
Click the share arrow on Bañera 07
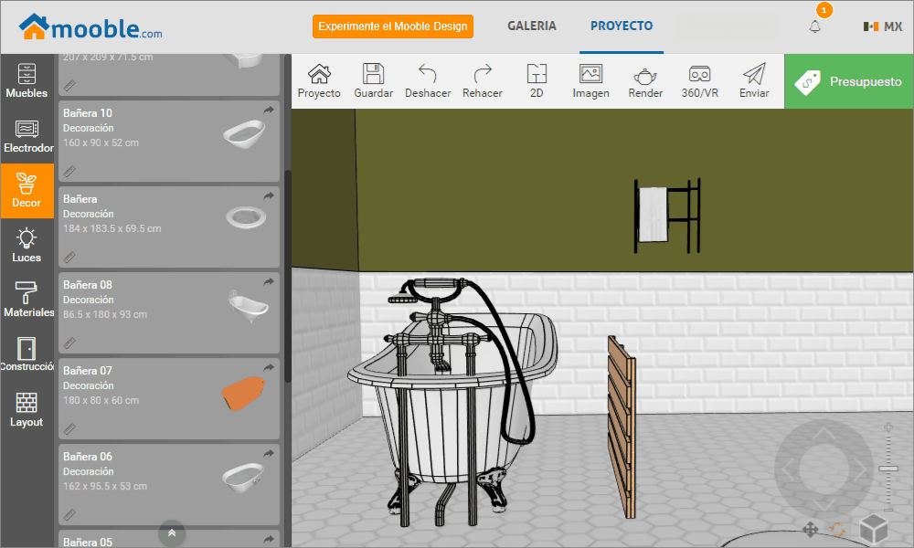268,367
